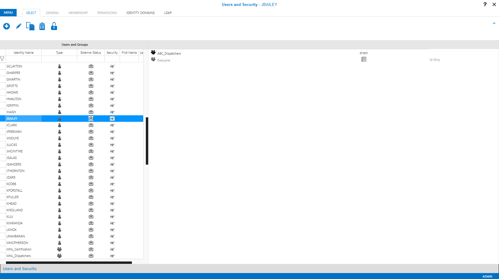Open the blue MENU button
The width and height of the screenshot is (499, 279).
[8, 13]
